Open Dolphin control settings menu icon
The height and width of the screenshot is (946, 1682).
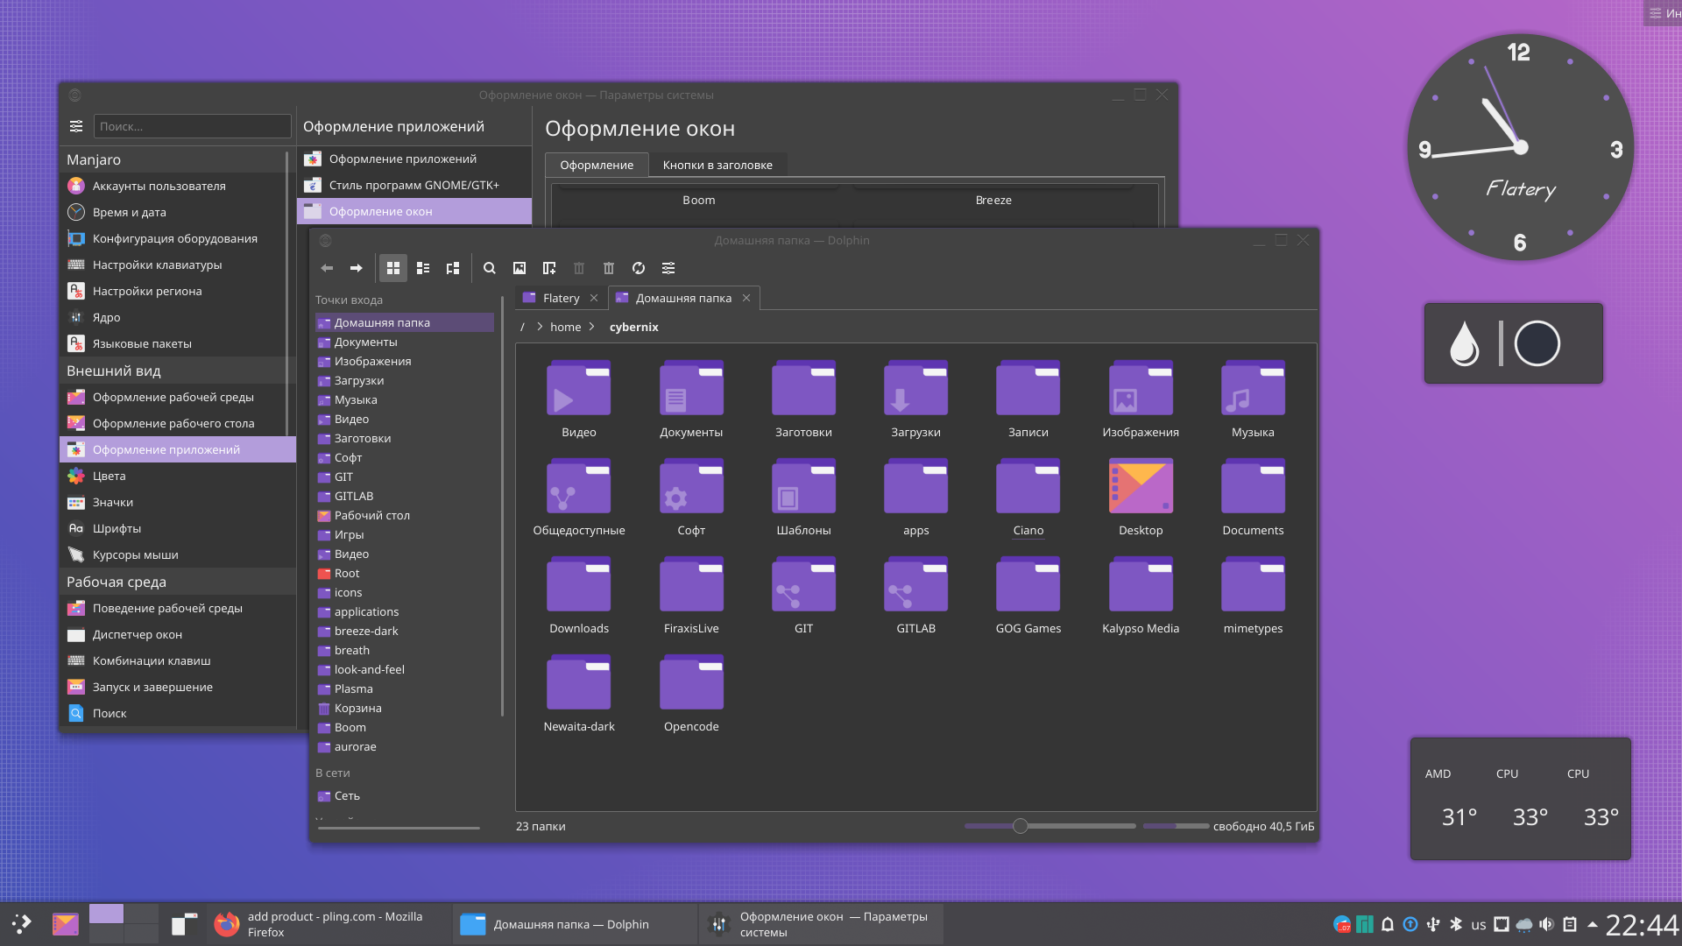coord(668,268)
